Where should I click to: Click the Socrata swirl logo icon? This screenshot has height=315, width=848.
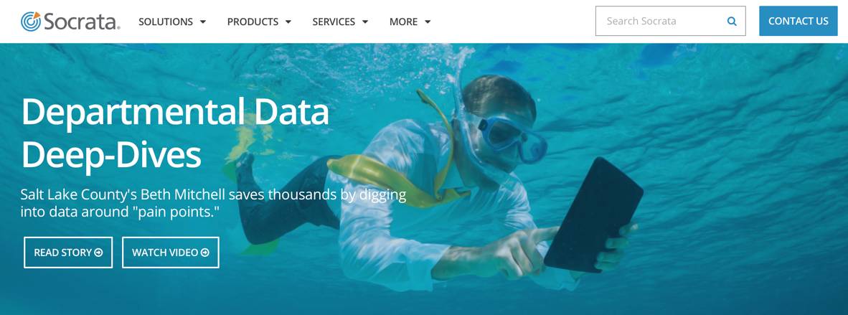click(31, 21)
